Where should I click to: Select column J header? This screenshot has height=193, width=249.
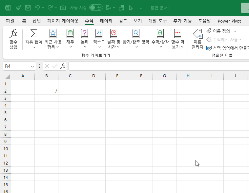point(235,76)
